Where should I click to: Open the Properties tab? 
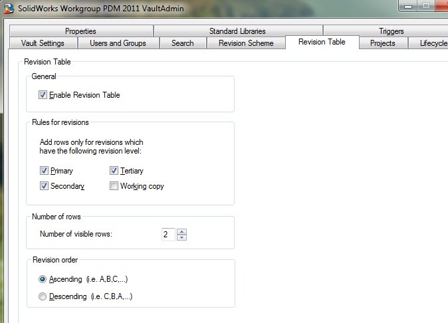pyautogui.click(x=81, y=31)
